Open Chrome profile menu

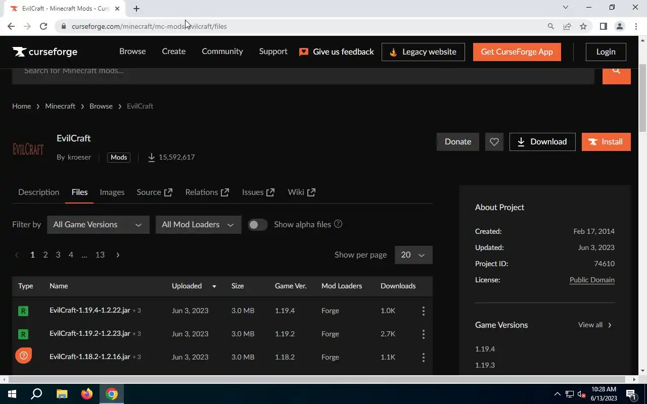pos(620,26)
